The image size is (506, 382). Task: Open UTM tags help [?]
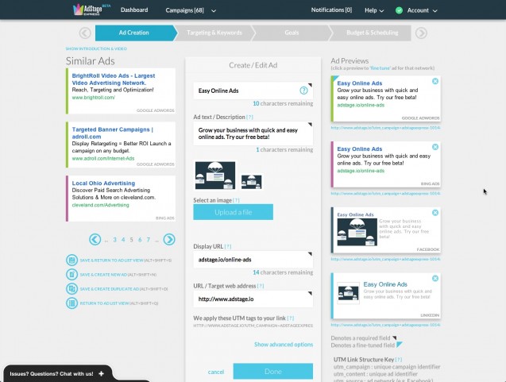click(291, 318)
